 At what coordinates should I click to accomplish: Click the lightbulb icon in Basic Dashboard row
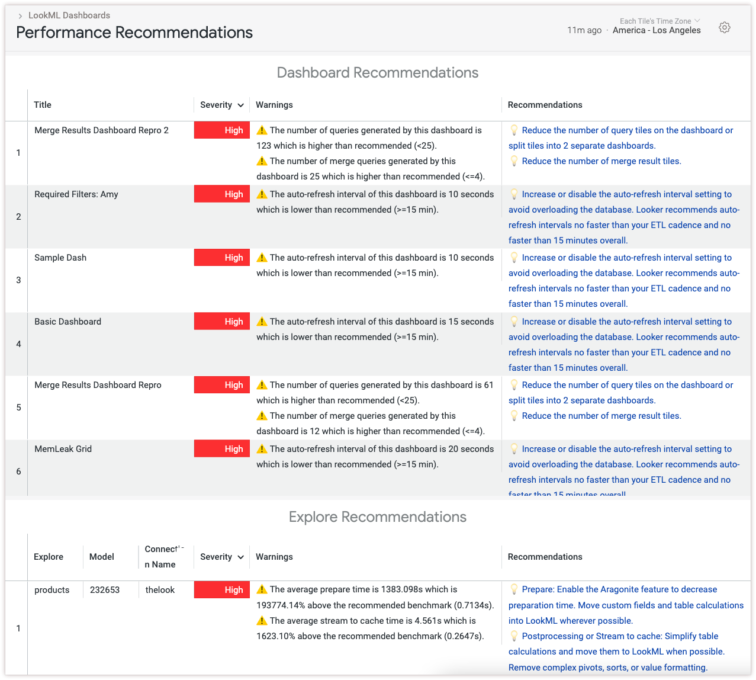click(514, 322)
